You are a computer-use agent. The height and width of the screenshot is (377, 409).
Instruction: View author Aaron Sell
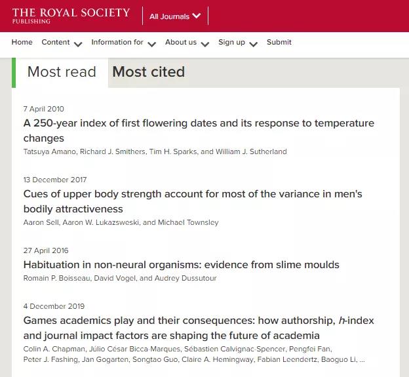40,222
